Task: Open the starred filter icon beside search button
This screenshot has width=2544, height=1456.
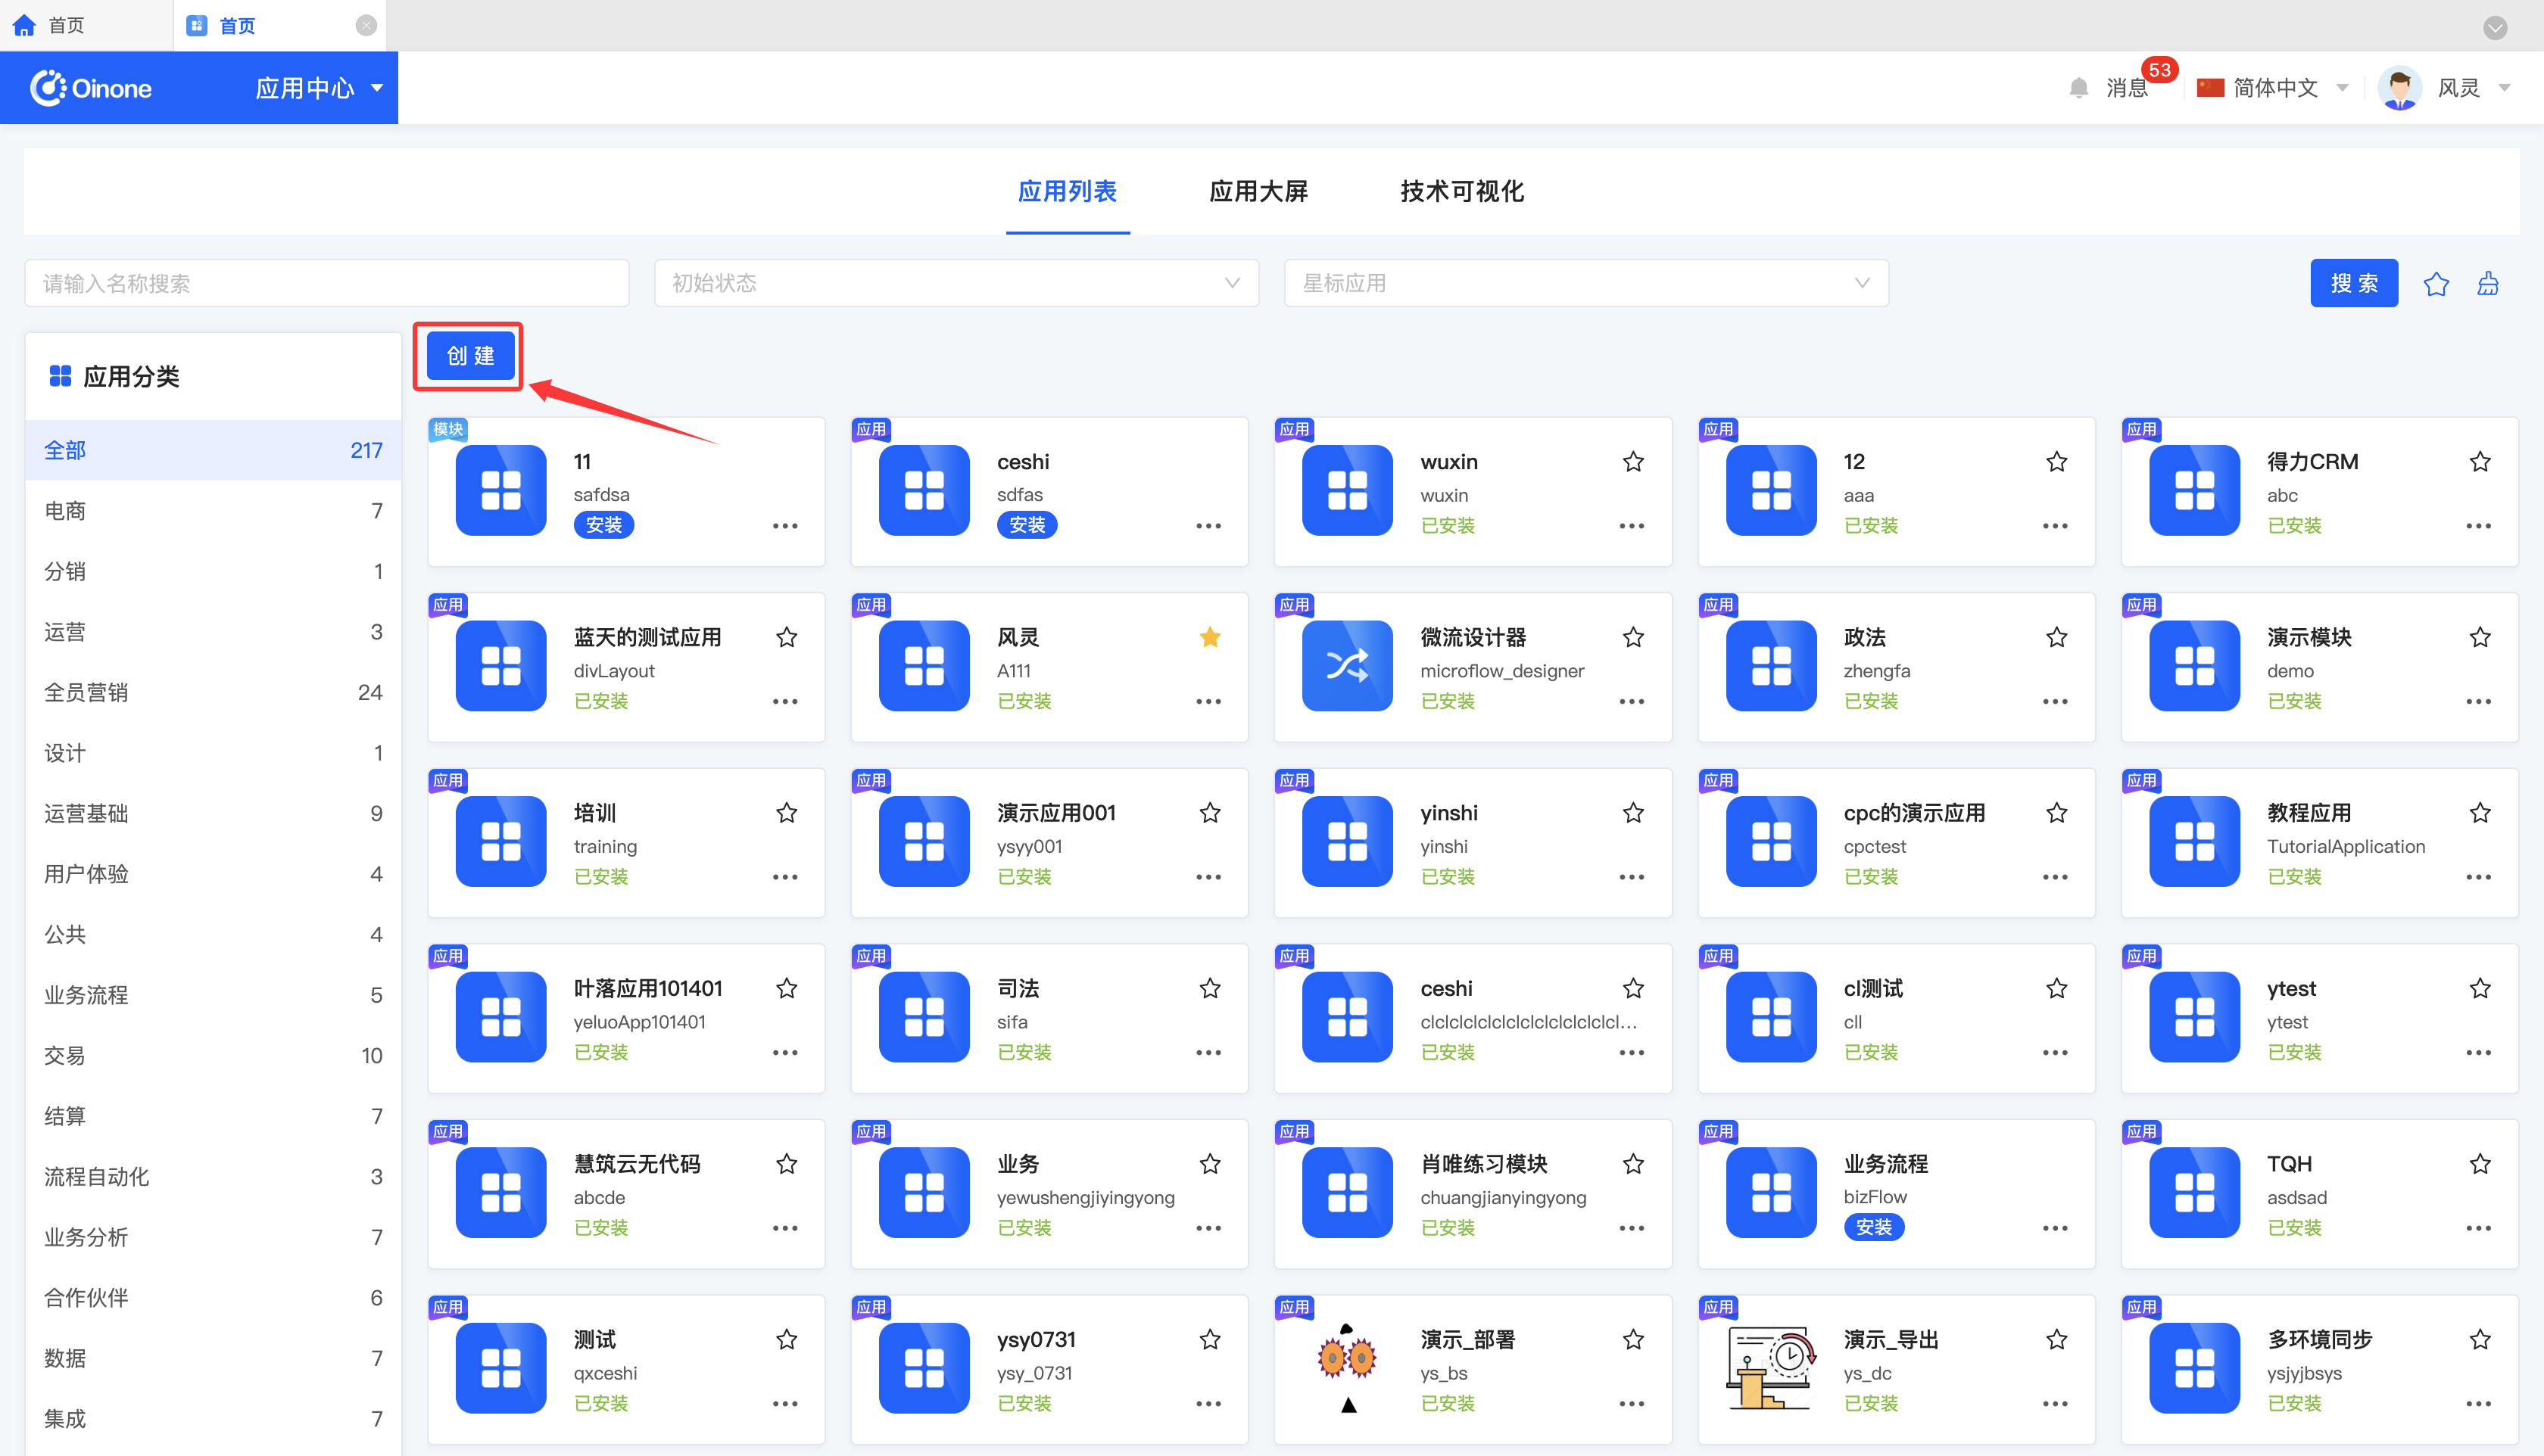Action: coord(2436,284)
